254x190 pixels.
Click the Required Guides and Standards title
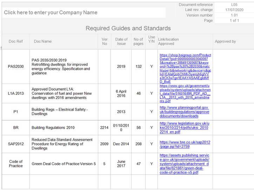[128, 28]
